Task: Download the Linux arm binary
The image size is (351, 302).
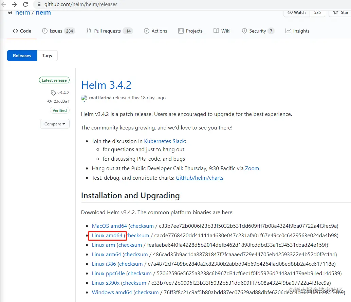Action: pos(104,245)
